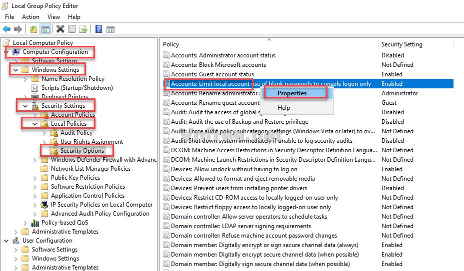The image size is (464, 271).
Task: Select 'Audit: Shut down system immediately' policy
Action: click(261, 141)
